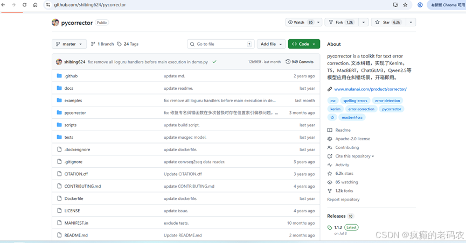Open the master branch selector dropdown

(69, 44)
